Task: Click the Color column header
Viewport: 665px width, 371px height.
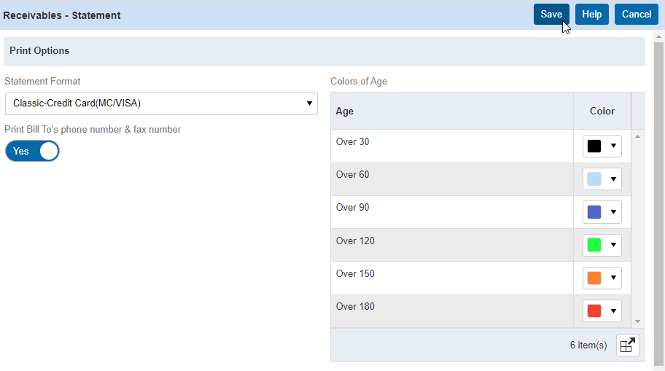Action: pos(602,112)
